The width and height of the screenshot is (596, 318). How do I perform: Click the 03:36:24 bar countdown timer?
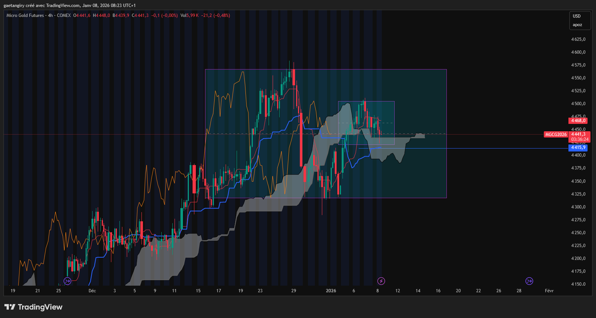pyautogui.click(x=579, y=139)
